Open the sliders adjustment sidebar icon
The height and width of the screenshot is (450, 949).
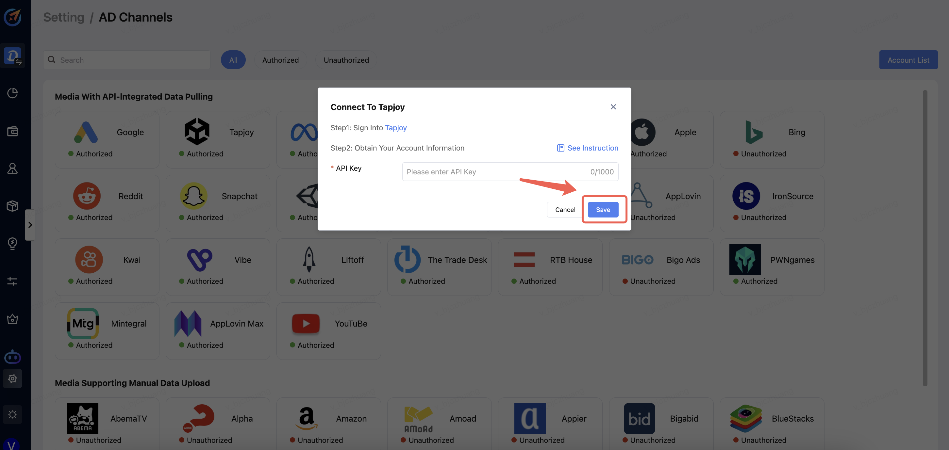pyautogui.click(x=12, y=281)
